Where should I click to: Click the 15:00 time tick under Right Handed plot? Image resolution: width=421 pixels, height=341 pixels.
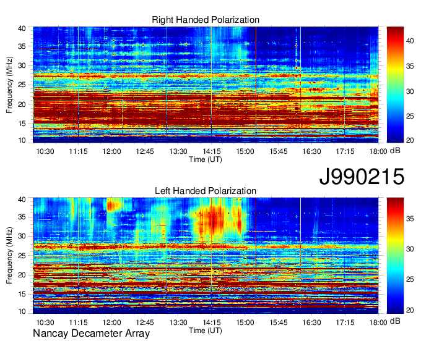245,151
